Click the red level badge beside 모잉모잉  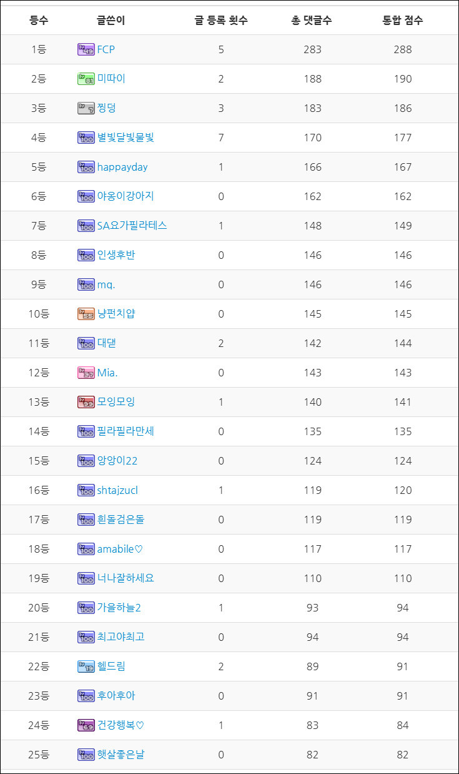[x=86, y=402]
